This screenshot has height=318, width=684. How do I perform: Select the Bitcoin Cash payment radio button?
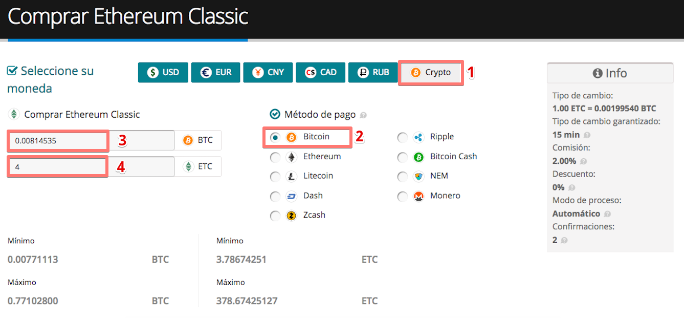(403, 157)
